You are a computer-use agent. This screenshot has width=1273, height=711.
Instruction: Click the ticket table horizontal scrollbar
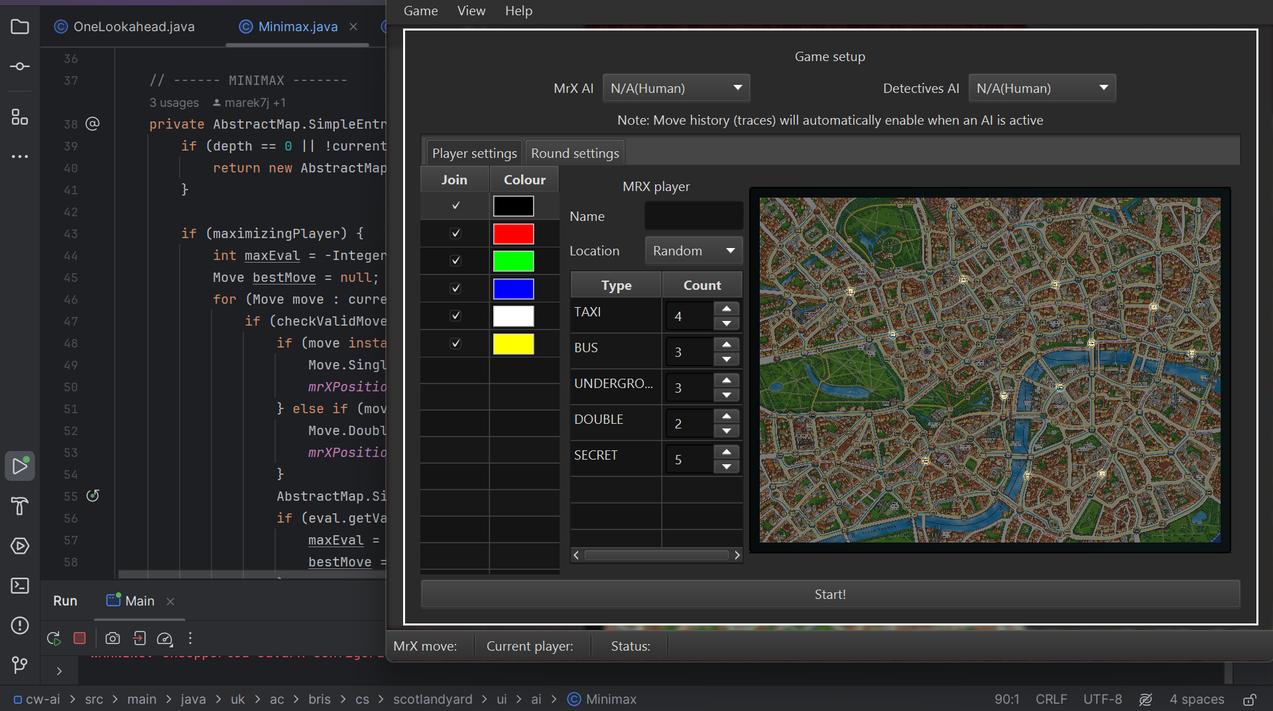(656, 555)
